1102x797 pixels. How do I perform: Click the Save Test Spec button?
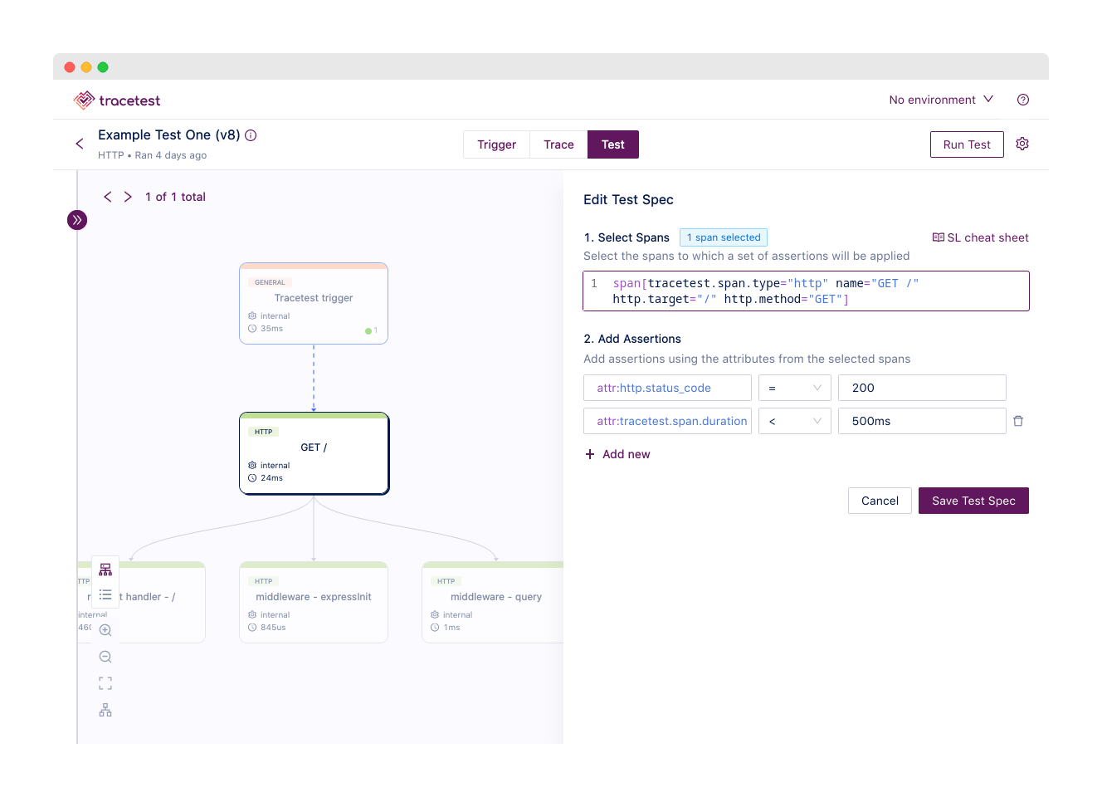[x=973, y=501]
